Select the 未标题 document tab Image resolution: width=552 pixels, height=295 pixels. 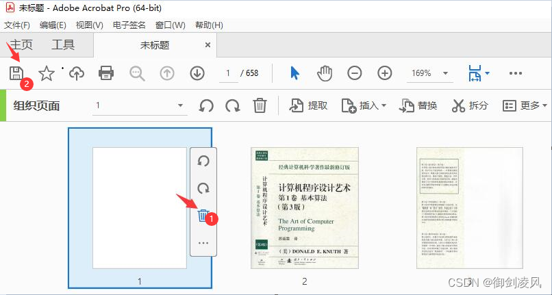(155, 45)
